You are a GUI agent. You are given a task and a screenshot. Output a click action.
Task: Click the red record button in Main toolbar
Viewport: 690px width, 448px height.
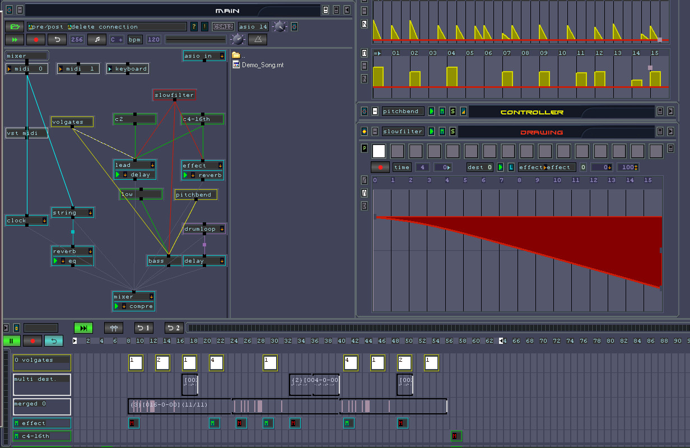click(36, 39)
